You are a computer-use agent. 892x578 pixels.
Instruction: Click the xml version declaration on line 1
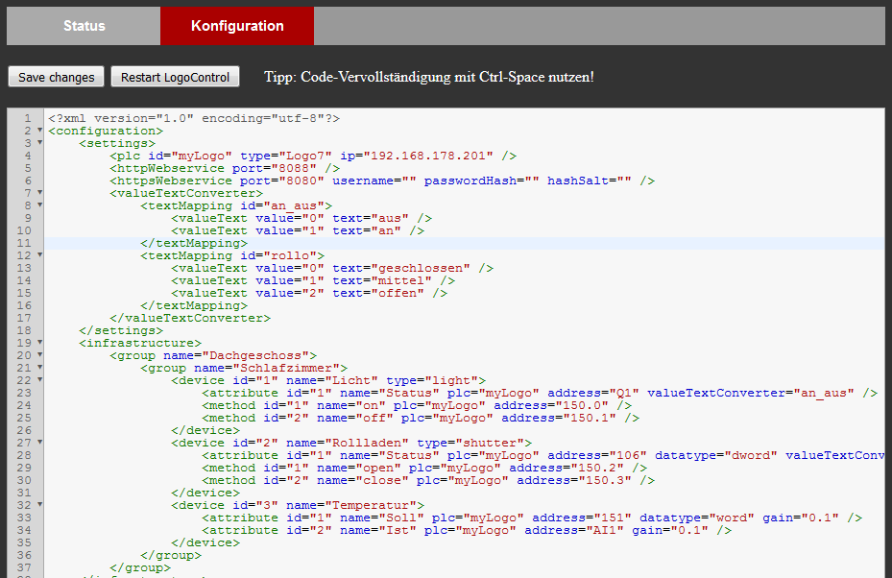(194, 118)
